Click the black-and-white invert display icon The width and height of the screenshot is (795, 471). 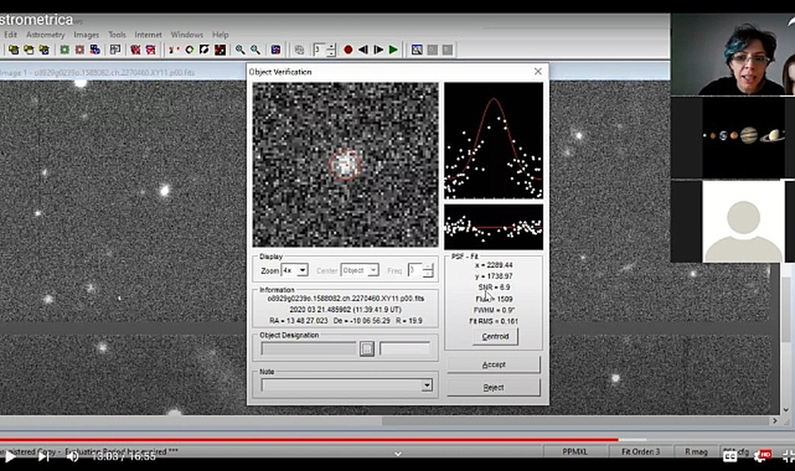tap(204, 50)
